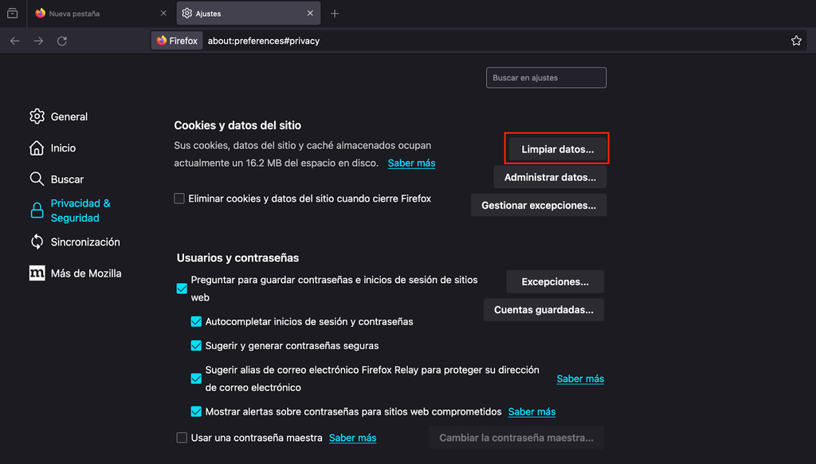Viewport: 816px width, 464px height.
Task: Reload the current page
Action: [x=62, y=40]
